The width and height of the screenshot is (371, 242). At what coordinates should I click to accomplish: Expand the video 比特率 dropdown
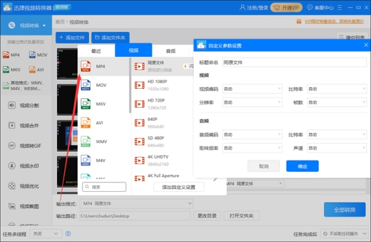(x=337, y=89)
